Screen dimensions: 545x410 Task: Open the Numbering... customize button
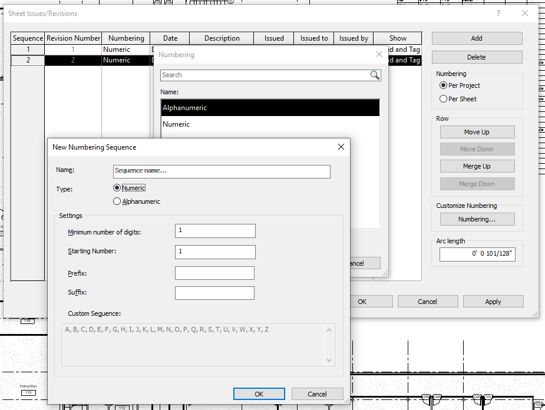tap(477, 219)
